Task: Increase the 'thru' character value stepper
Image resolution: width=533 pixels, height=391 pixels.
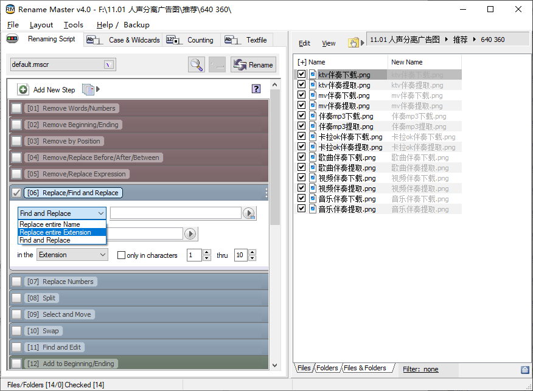Action: [x=253, y=252]
